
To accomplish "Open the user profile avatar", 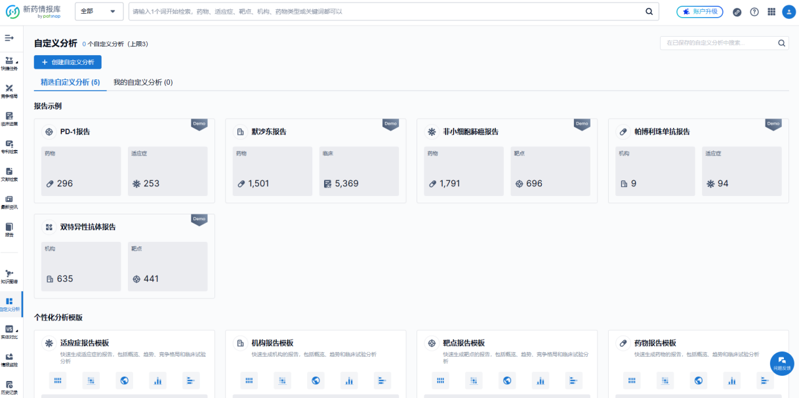I will coord(788,12).
